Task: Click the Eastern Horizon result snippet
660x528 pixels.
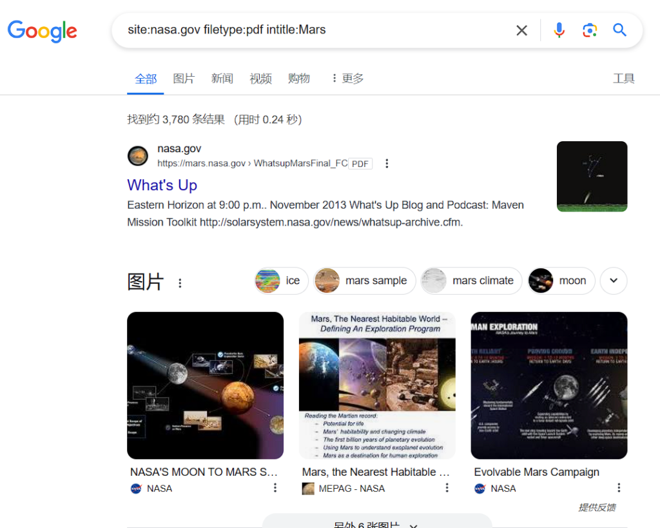Action: [325, 213]
